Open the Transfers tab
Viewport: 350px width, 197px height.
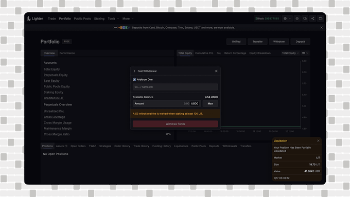246,146
